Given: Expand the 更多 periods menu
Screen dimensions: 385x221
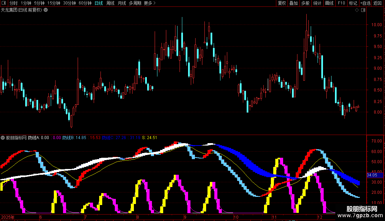Looking at the screenshot, I should tap(150, 3).
